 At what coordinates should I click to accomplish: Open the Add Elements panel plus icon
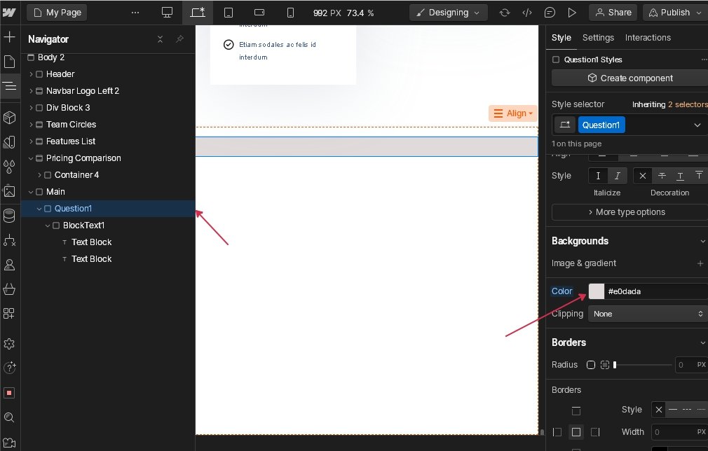(x=10, y=37)
